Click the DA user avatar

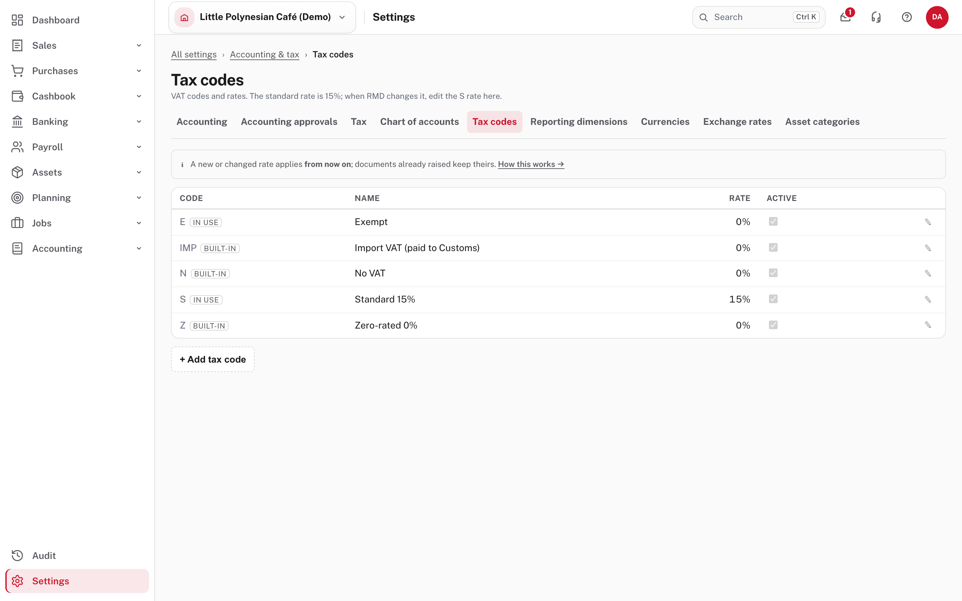pos(937,17)
